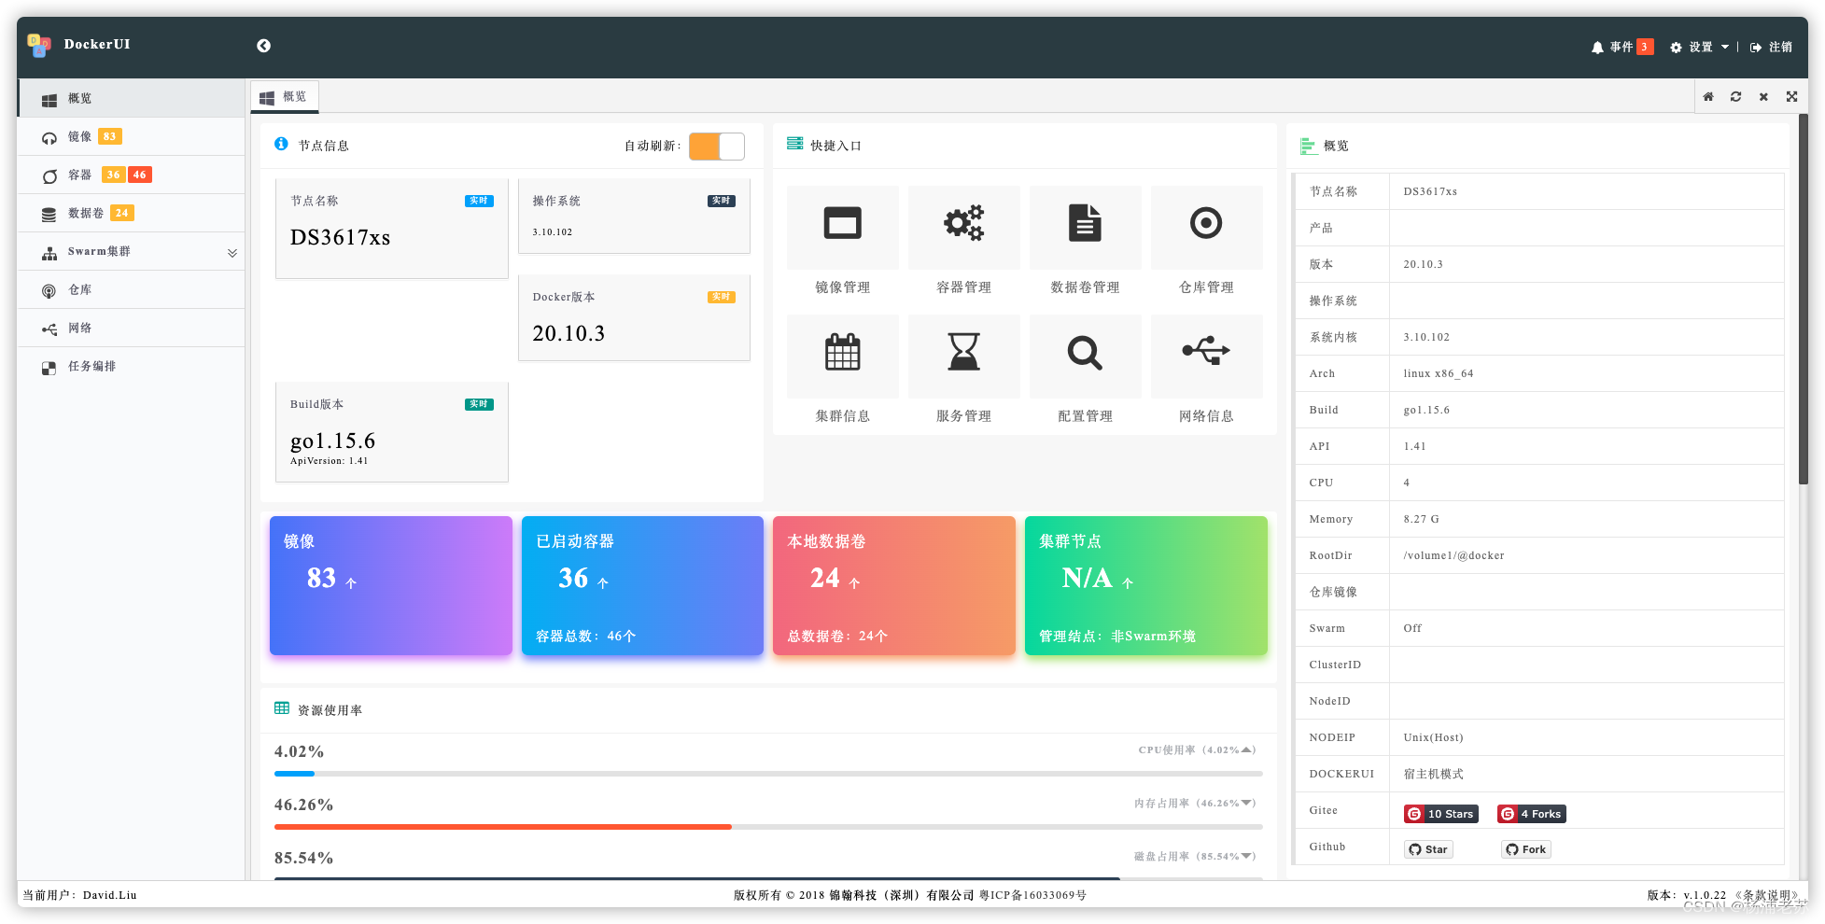Open the 数据卷管理 document icon
Image resolution: width=1825 pixels, height=924 pixels.
1085,224
